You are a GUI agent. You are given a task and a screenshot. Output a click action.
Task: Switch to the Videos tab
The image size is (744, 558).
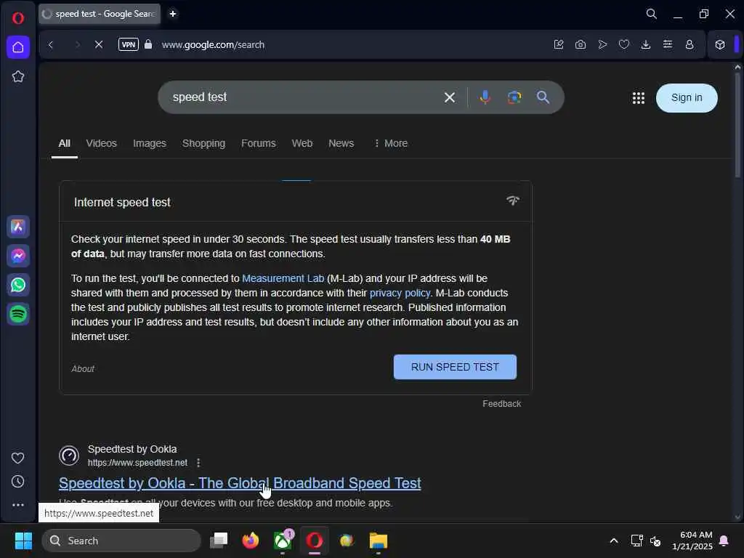coord(101,143)
